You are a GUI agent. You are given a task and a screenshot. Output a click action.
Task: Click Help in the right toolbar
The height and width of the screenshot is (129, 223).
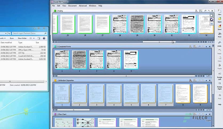pyautogui.click(x=220, y=104)
